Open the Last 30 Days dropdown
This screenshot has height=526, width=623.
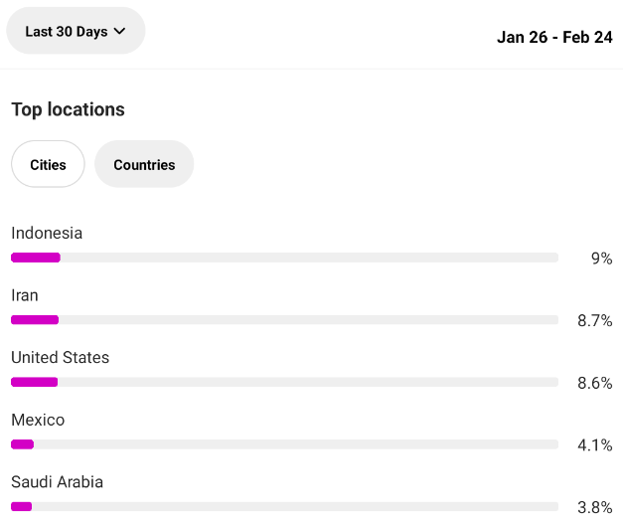click(x=76, y=31)
